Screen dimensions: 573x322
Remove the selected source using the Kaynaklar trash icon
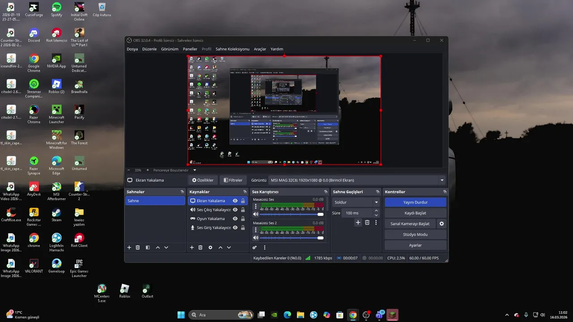[201, 247]
